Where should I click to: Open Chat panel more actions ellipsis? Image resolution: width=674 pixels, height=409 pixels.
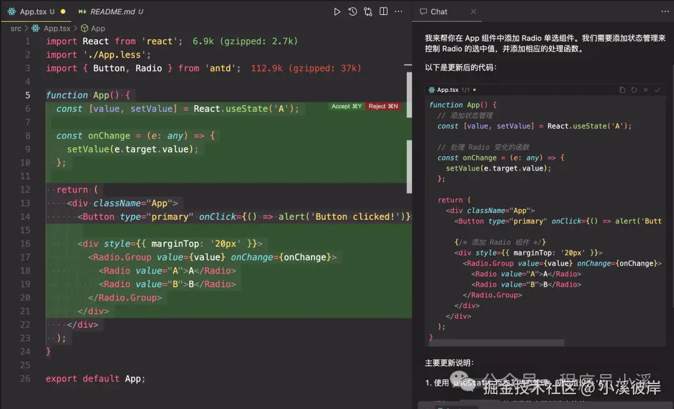tap(665, 12)
